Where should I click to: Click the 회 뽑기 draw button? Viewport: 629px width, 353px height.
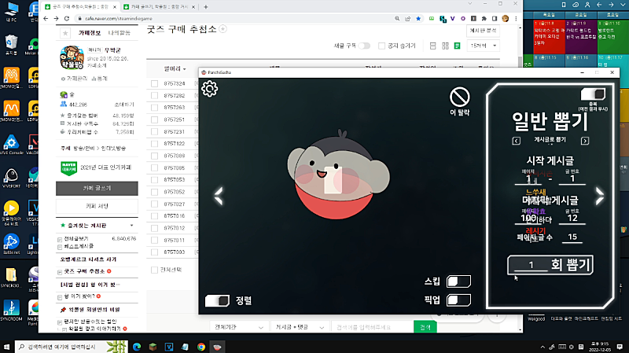(550, 265)
